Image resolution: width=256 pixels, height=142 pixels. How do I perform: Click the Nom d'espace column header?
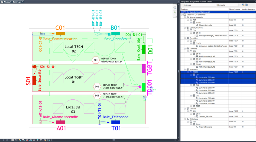235,9
